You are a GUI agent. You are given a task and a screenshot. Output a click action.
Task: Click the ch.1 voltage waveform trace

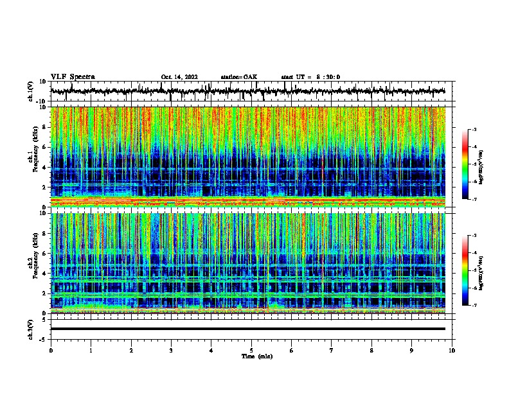(x=247, y=91)
